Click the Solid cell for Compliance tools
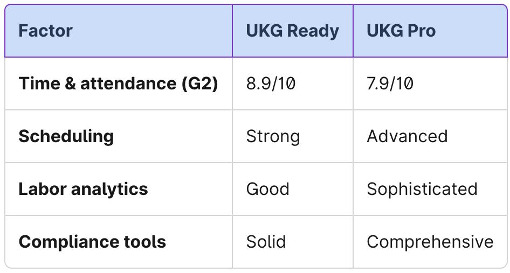510x273 pixels. point(266,242)
